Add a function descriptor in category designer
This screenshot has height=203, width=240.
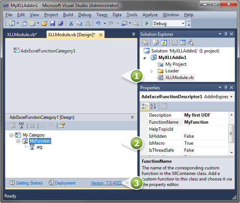[13, 125]
